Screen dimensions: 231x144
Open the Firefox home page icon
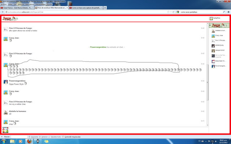(228, 12)
